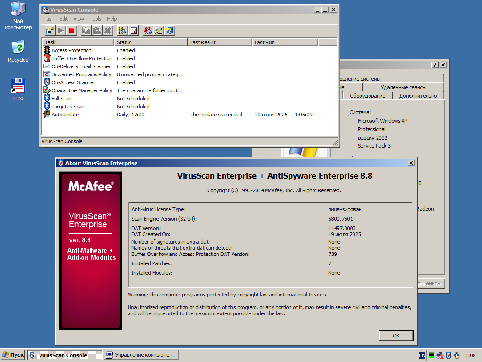Select the Targeted Scan shield icon
The height and width of the screenshot is (362, 482).
click(x=47, y=106)
